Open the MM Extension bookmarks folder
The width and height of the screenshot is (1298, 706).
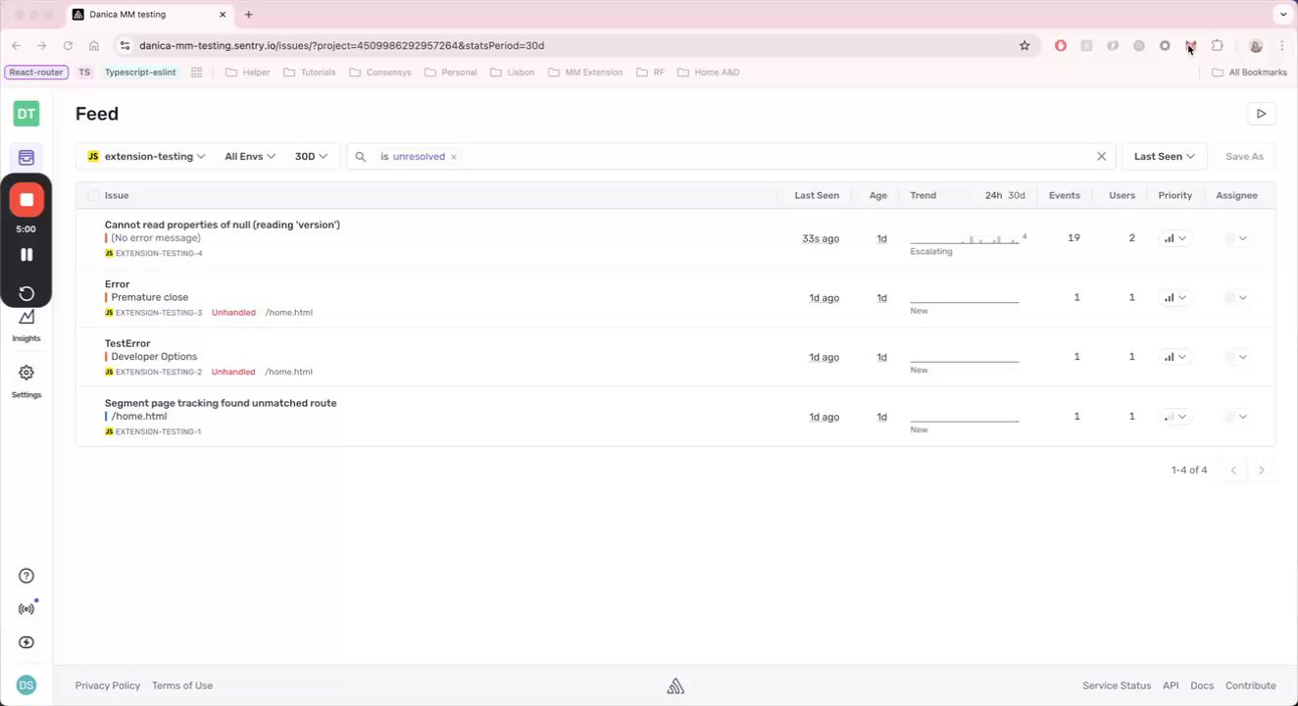585,72
